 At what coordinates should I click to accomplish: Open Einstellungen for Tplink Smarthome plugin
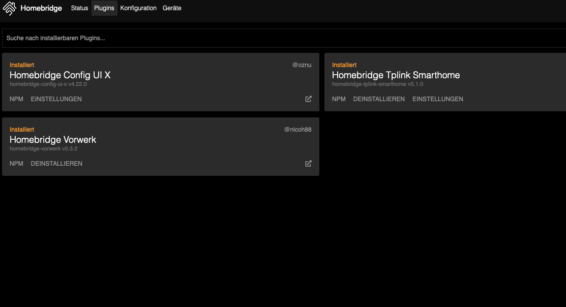(437, 99)
